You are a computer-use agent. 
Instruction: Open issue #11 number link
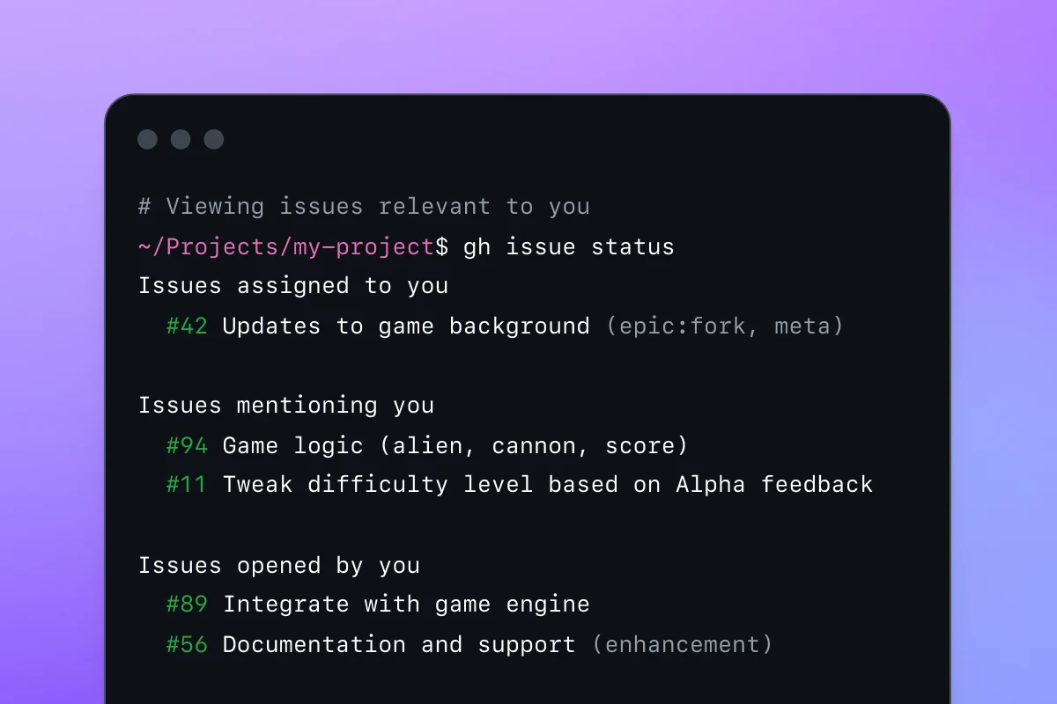[x=187, y=485]
